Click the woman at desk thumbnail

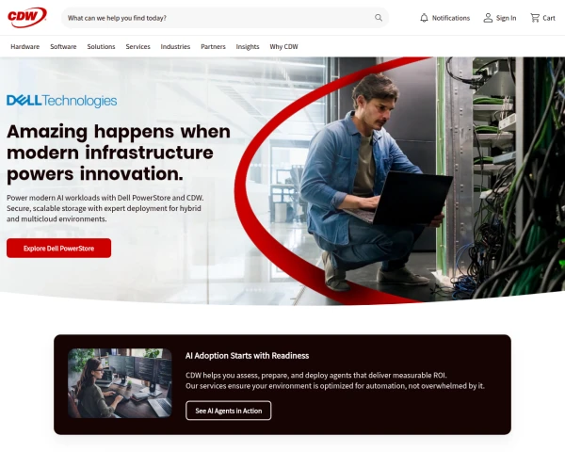(x=120, y=383)
